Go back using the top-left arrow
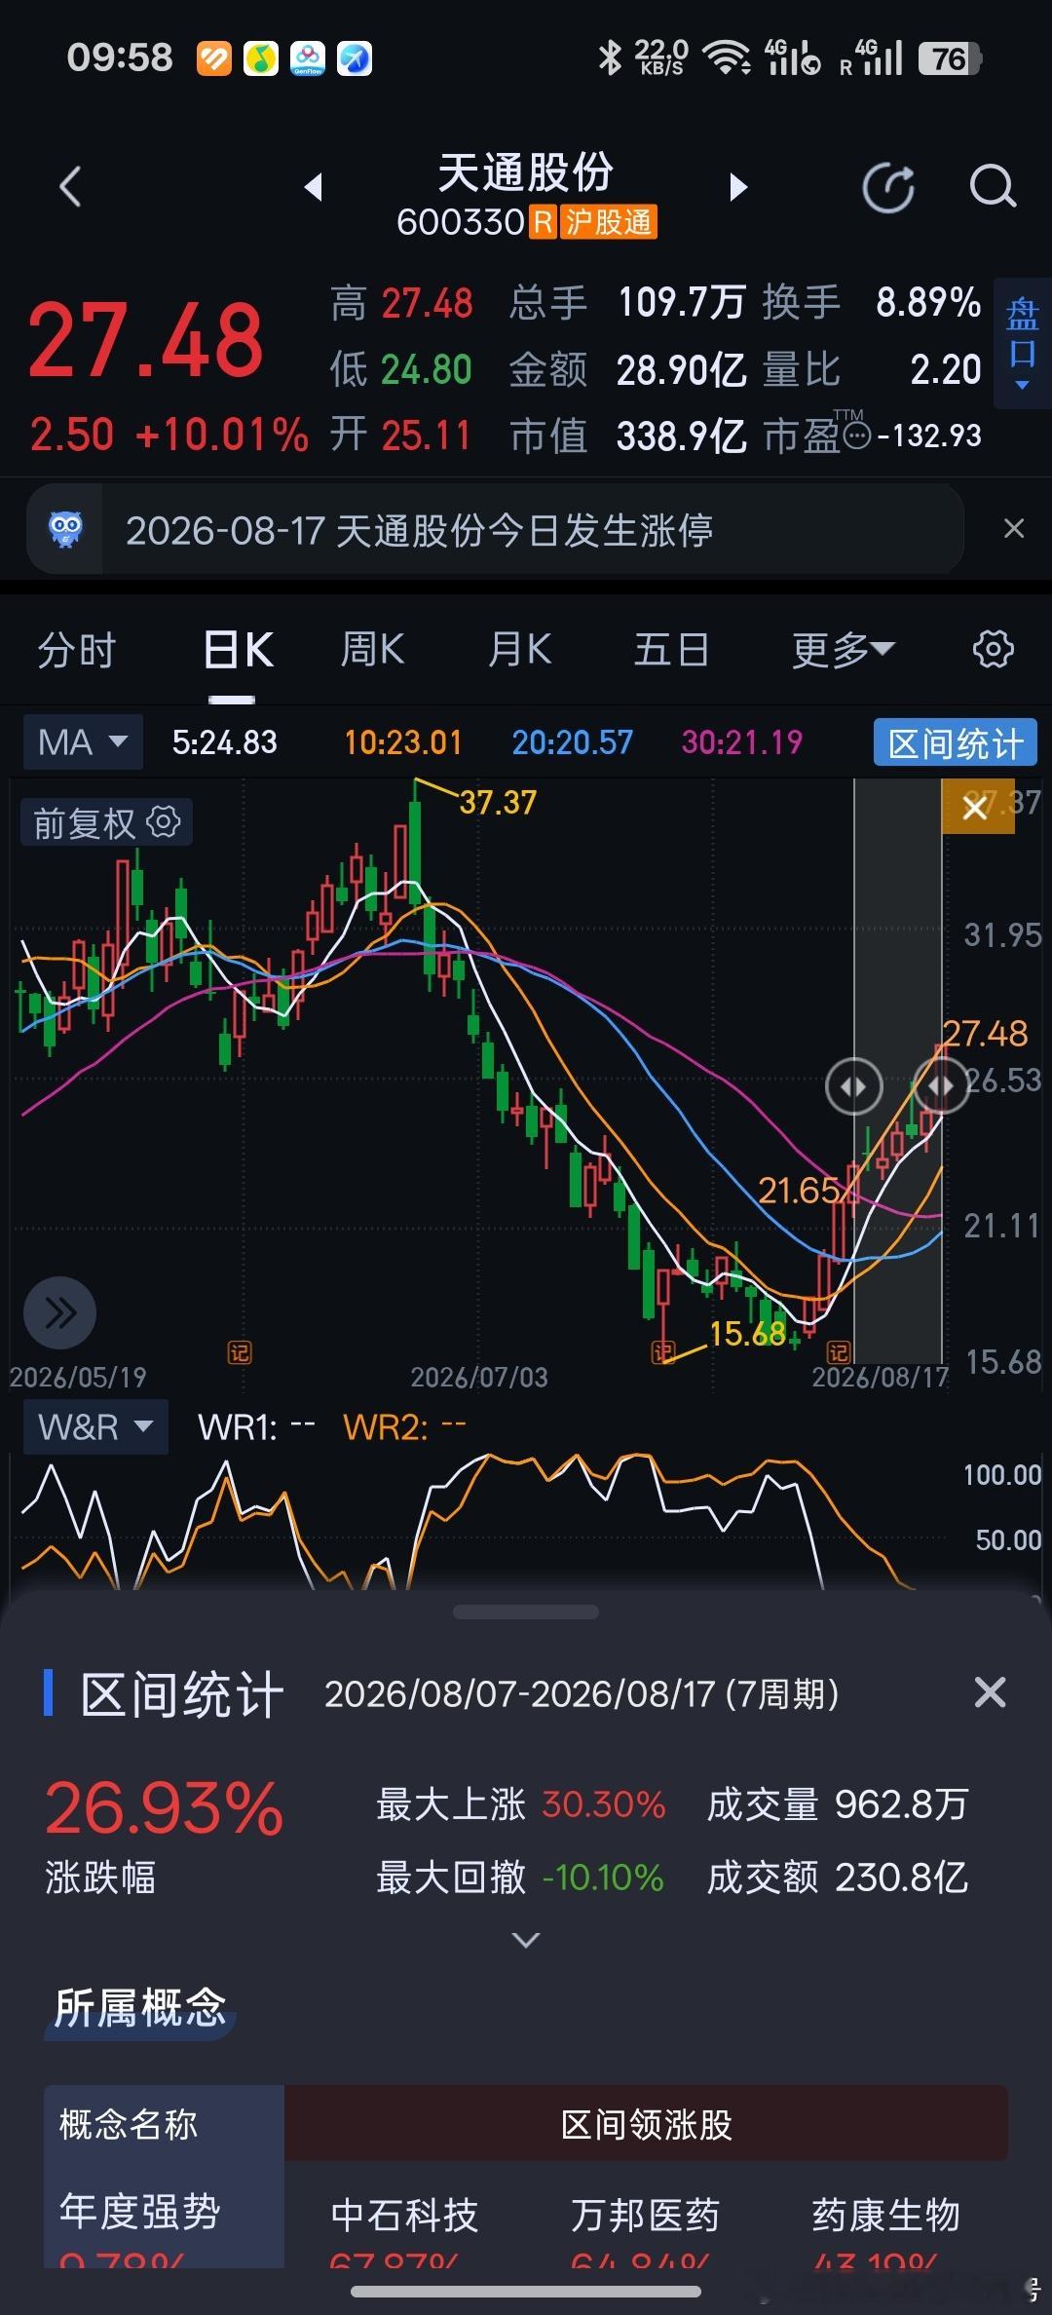 [x=70, y=187]
